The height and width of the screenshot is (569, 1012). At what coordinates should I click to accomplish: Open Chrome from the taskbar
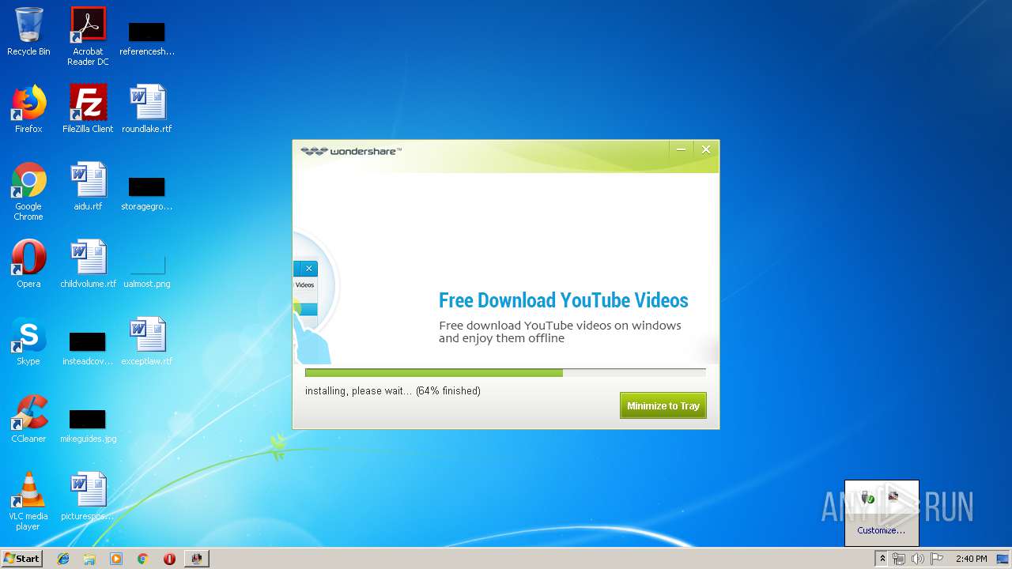pyautogui.click(x=142, y=559)
